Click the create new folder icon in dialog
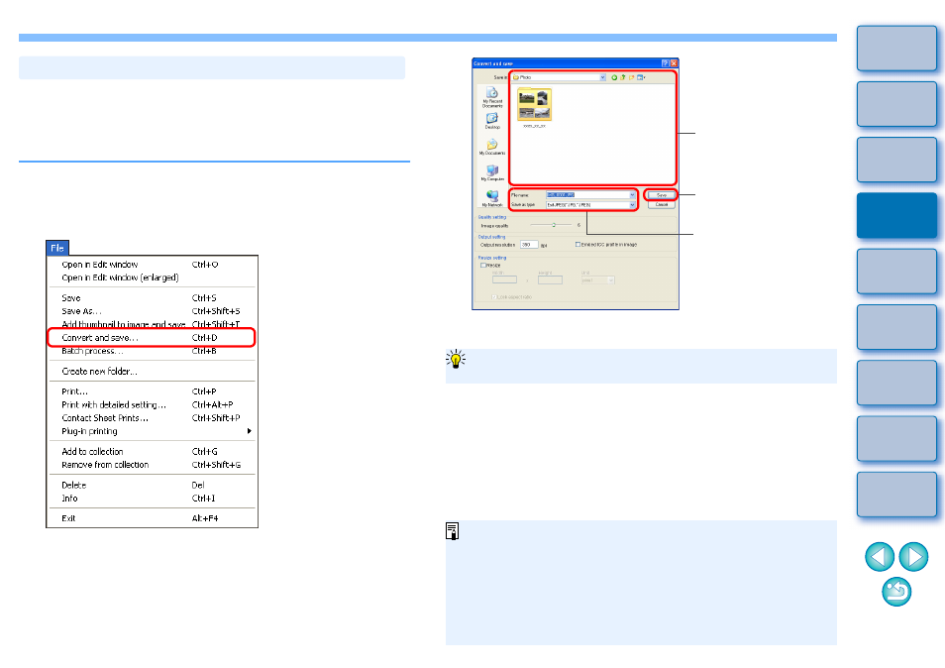Image resolution: width=945 pixels, height=668 pixels. (631, 77)
